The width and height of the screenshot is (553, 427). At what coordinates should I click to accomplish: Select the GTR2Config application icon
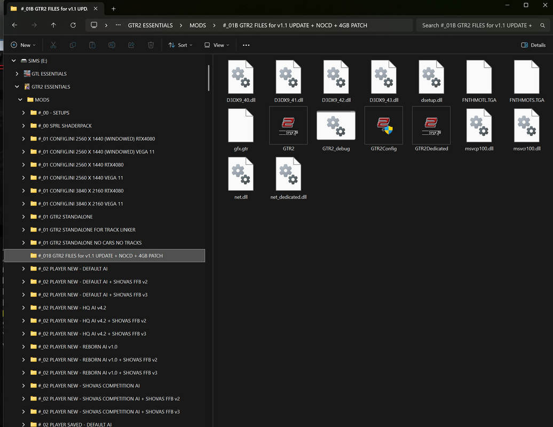[x=384, y=125]
